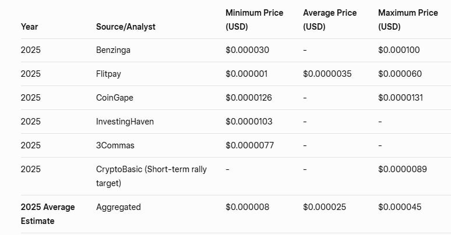The image size is (451, 235).
Task: Click CryptoBasic's maximum price $0.0000089
Action: tap(402, 169)
